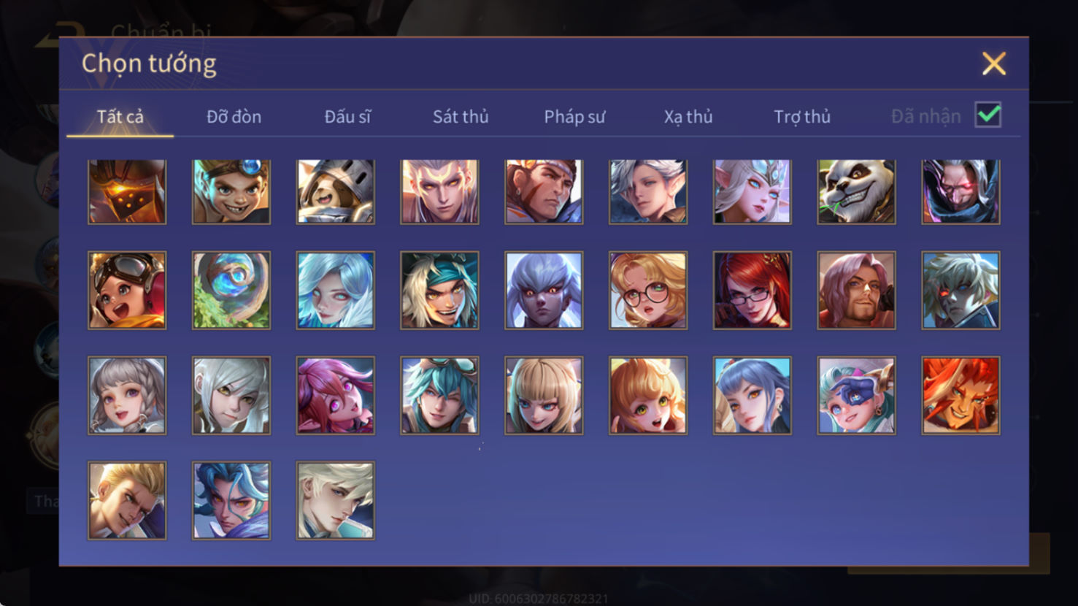Switch to the Đấu sĩ tab
Viewport: 1078px width, 606px height.
point(347,117)
